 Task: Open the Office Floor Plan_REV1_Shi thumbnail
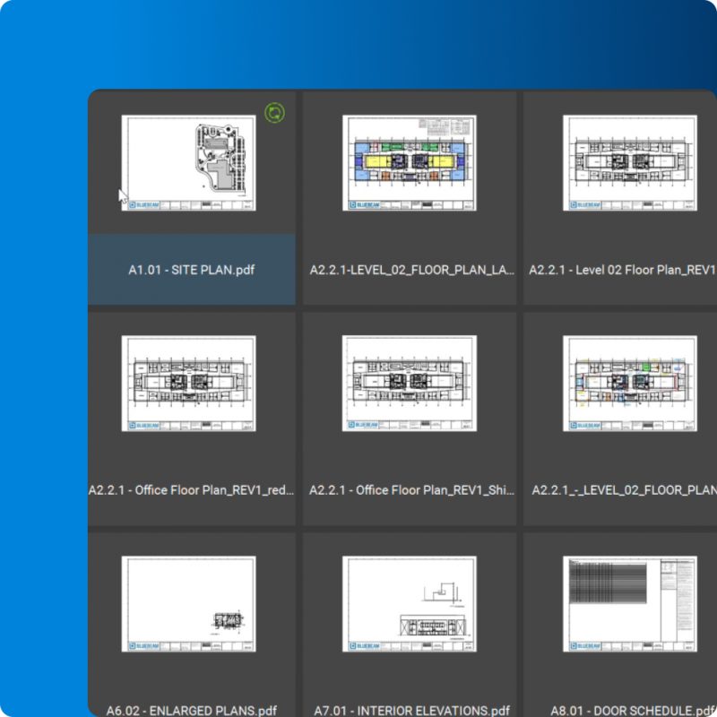[410, 384]
